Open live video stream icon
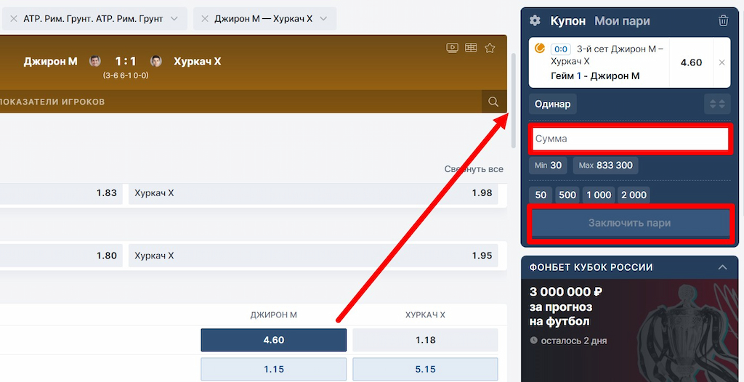 tap(452, 47)
